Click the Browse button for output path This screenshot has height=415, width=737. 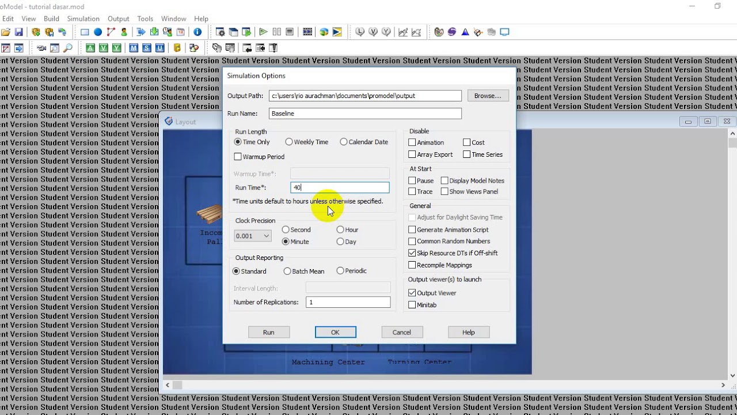click(488, 96)
